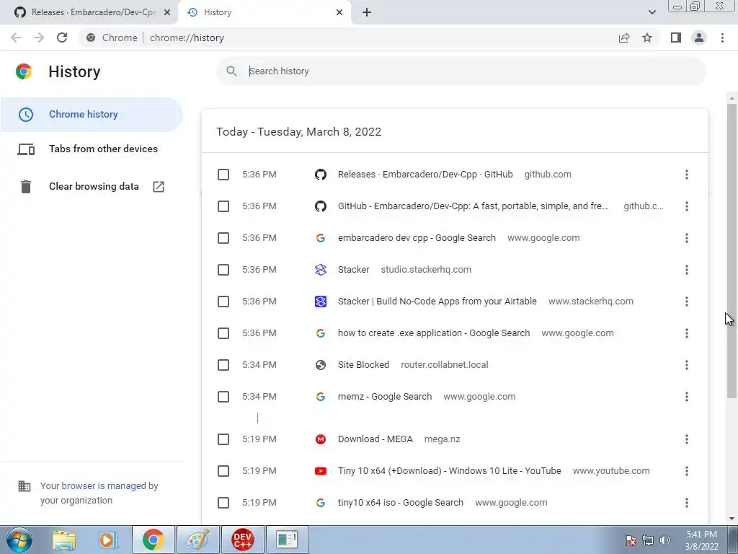Image resolution: width=738 pixels, height=554 pixels.
Task: Click the page vertical scrollbar thumb
Action: coord(732,250)
